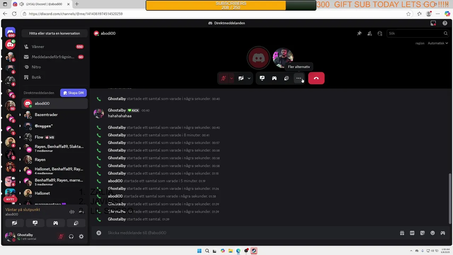453x255 pixels.
Task: Turn on camera in bottom voice panel
Action: pyautogui.click(x=15, y=223)
